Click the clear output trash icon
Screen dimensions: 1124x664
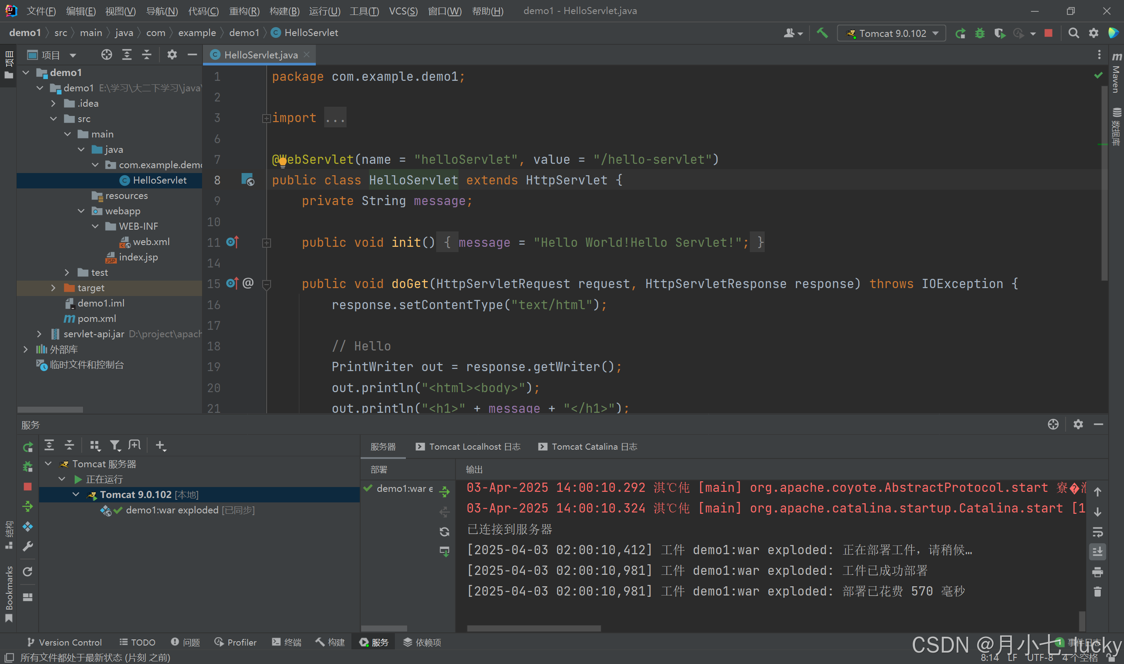coord(1098,592)
